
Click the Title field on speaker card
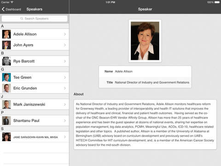(145, 83)
